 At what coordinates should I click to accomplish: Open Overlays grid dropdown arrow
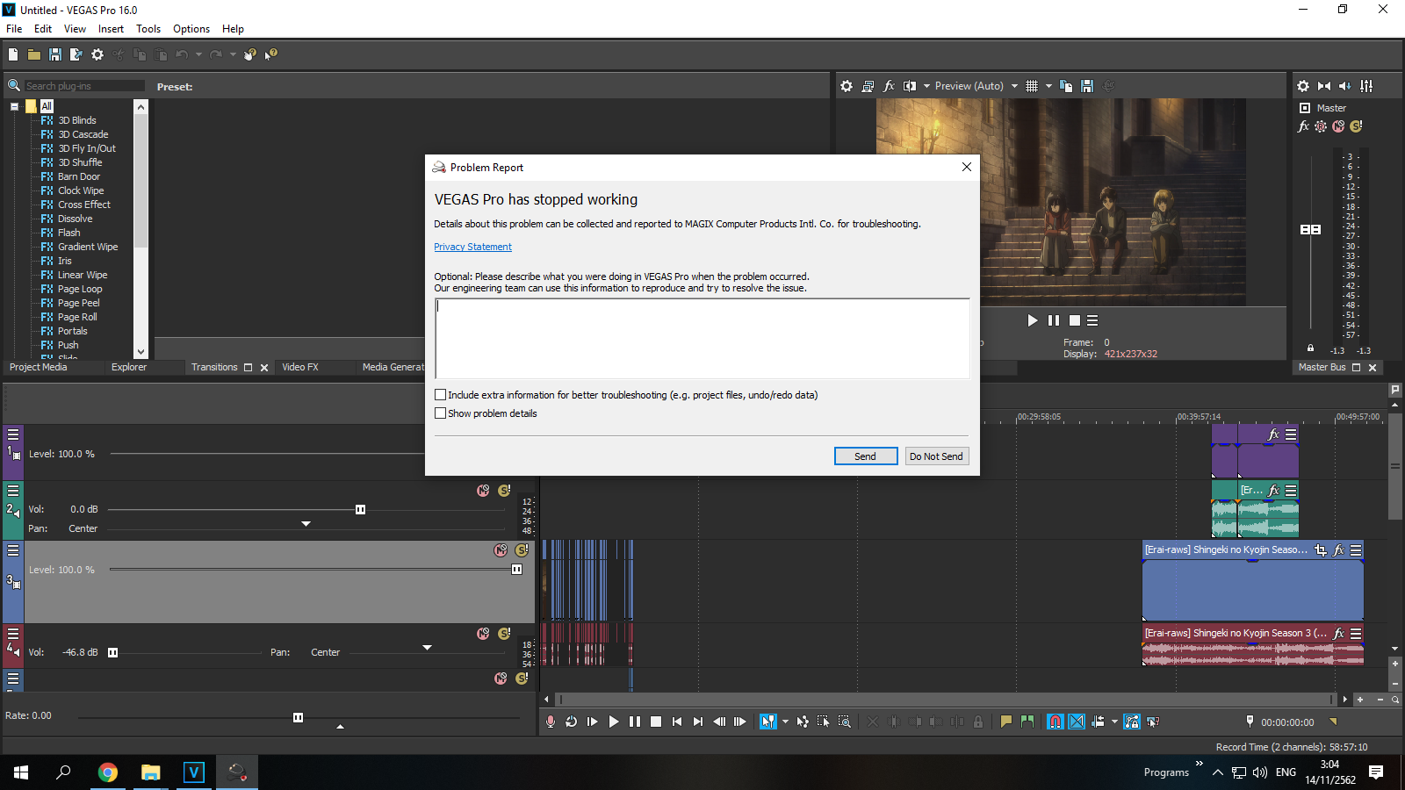(x=1048, y=86)
